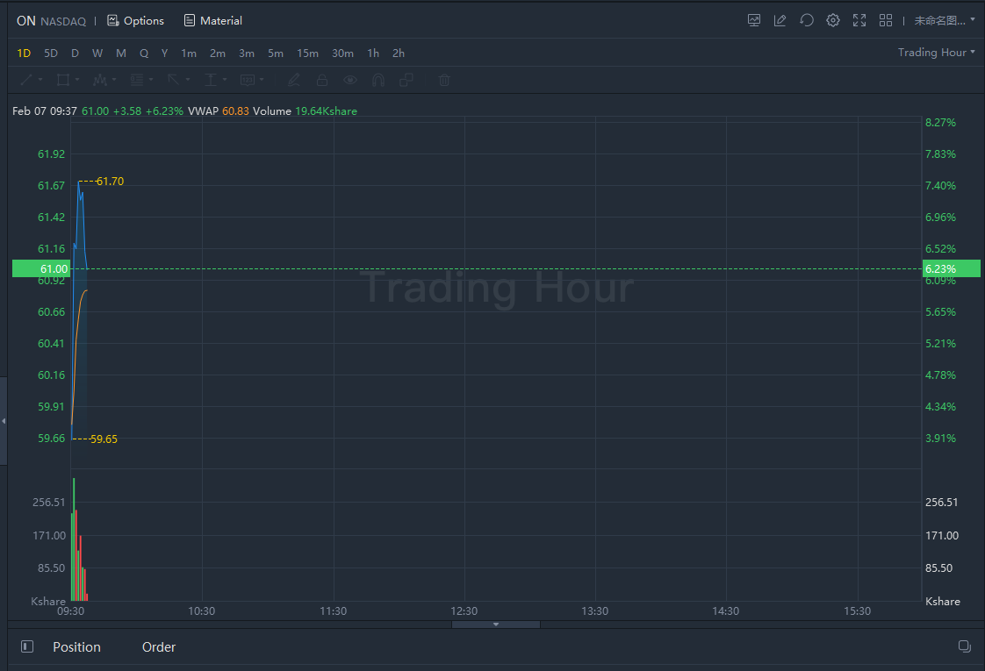Activate the freehand pencil drawing tool
The image size is (985, 671).
point(293,80)
